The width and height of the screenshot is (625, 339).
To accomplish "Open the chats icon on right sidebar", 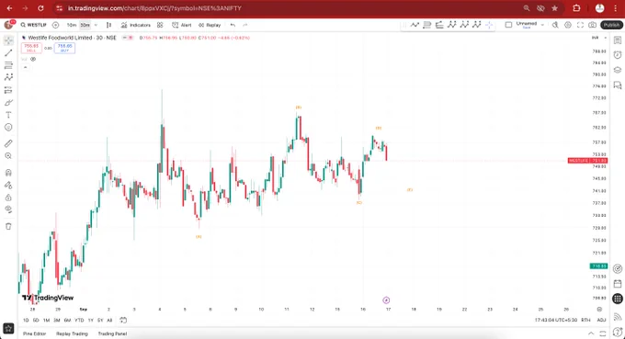I will (618, 85).
